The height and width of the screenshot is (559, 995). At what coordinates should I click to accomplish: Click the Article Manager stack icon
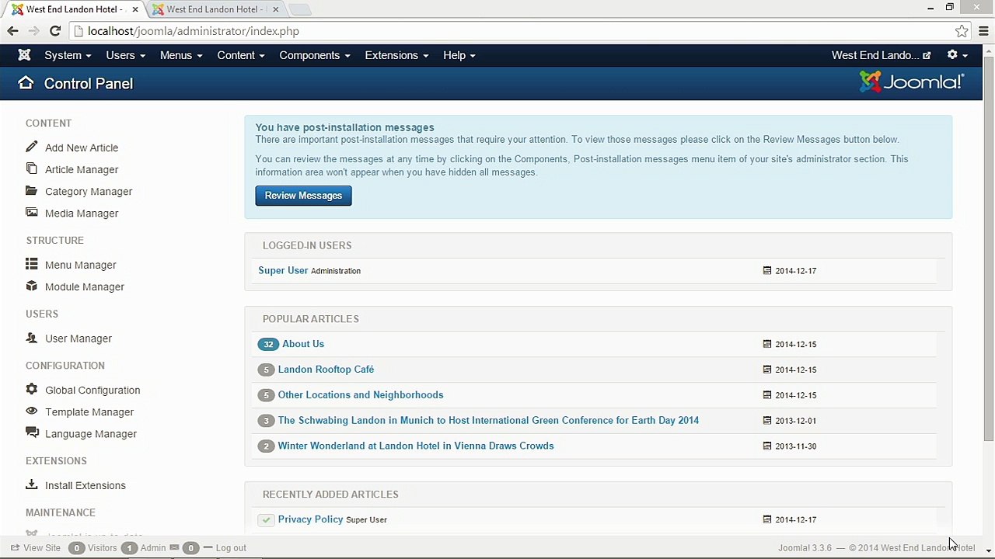pyautogui.click(x=31, y=168)
